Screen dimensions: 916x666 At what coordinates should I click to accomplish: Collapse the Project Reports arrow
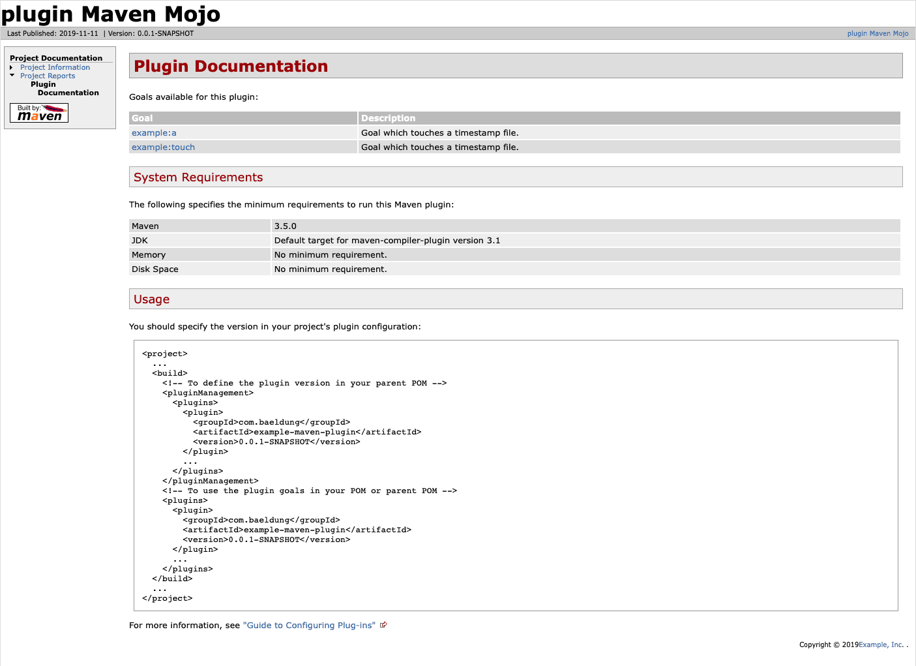point(12,76)
